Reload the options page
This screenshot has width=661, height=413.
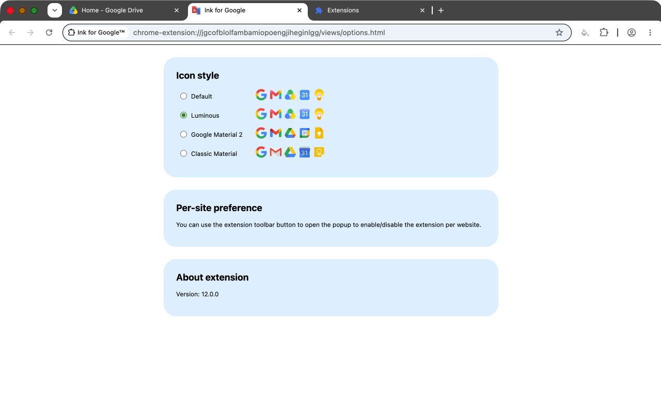pos(49,33)
